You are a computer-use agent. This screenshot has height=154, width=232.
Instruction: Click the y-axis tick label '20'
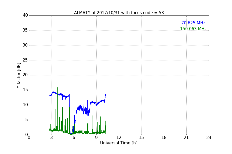(x=25, y=75)
